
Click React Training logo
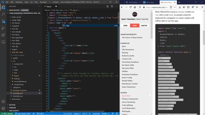135,14
